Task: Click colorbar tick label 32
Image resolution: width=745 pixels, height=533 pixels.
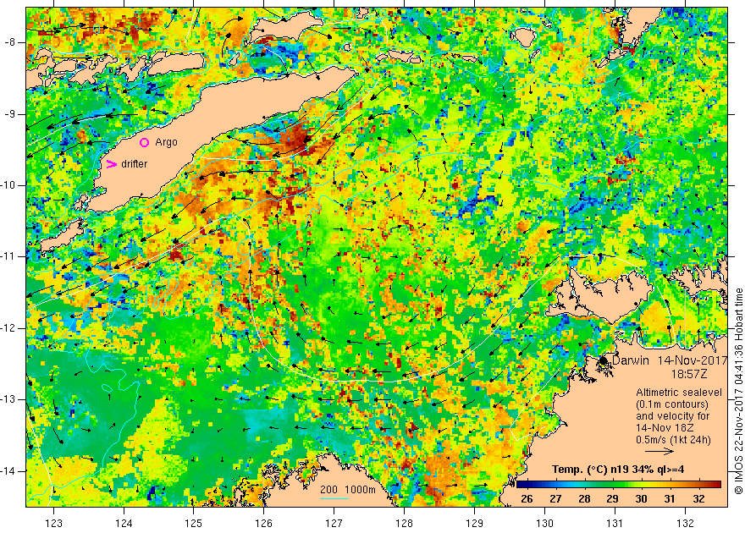Action: click(698, 499)
